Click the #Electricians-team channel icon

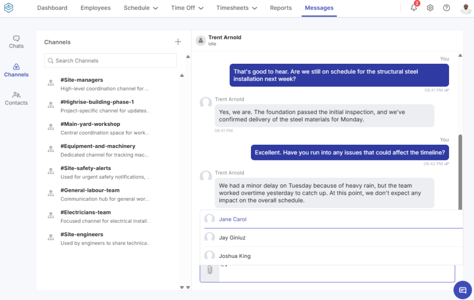51,215
